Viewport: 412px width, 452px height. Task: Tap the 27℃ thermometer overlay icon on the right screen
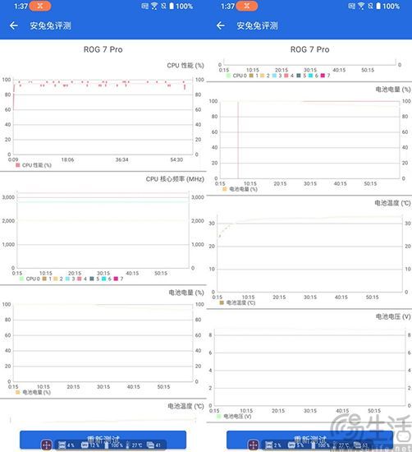pos(335,445)
